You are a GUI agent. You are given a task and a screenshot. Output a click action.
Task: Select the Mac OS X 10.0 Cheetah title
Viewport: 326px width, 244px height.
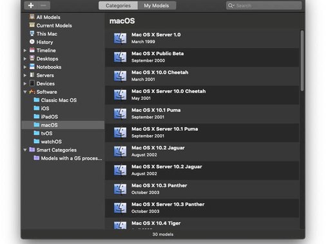160,73
